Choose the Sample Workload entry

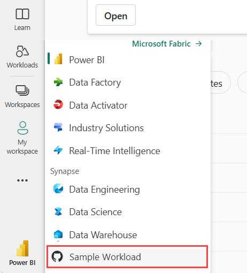click(x=127, y=257)
